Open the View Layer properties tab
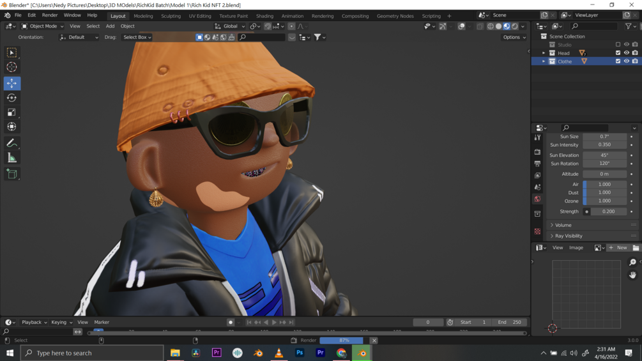 click(x=538, y=175)
